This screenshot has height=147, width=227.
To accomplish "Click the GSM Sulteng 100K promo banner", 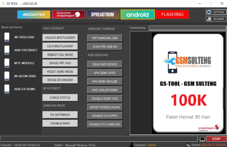I will pos(188,83).
